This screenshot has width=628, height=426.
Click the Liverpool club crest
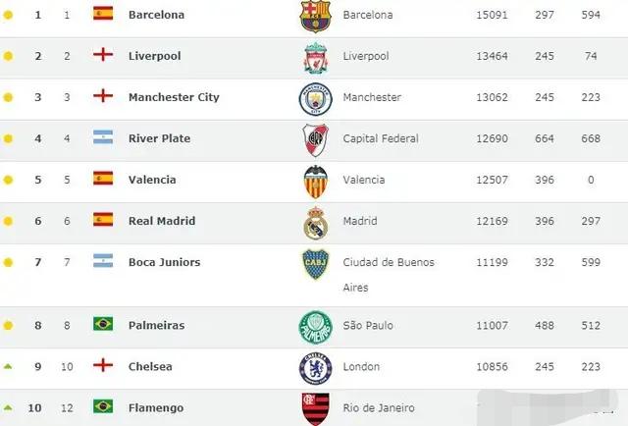coord(316,58)
